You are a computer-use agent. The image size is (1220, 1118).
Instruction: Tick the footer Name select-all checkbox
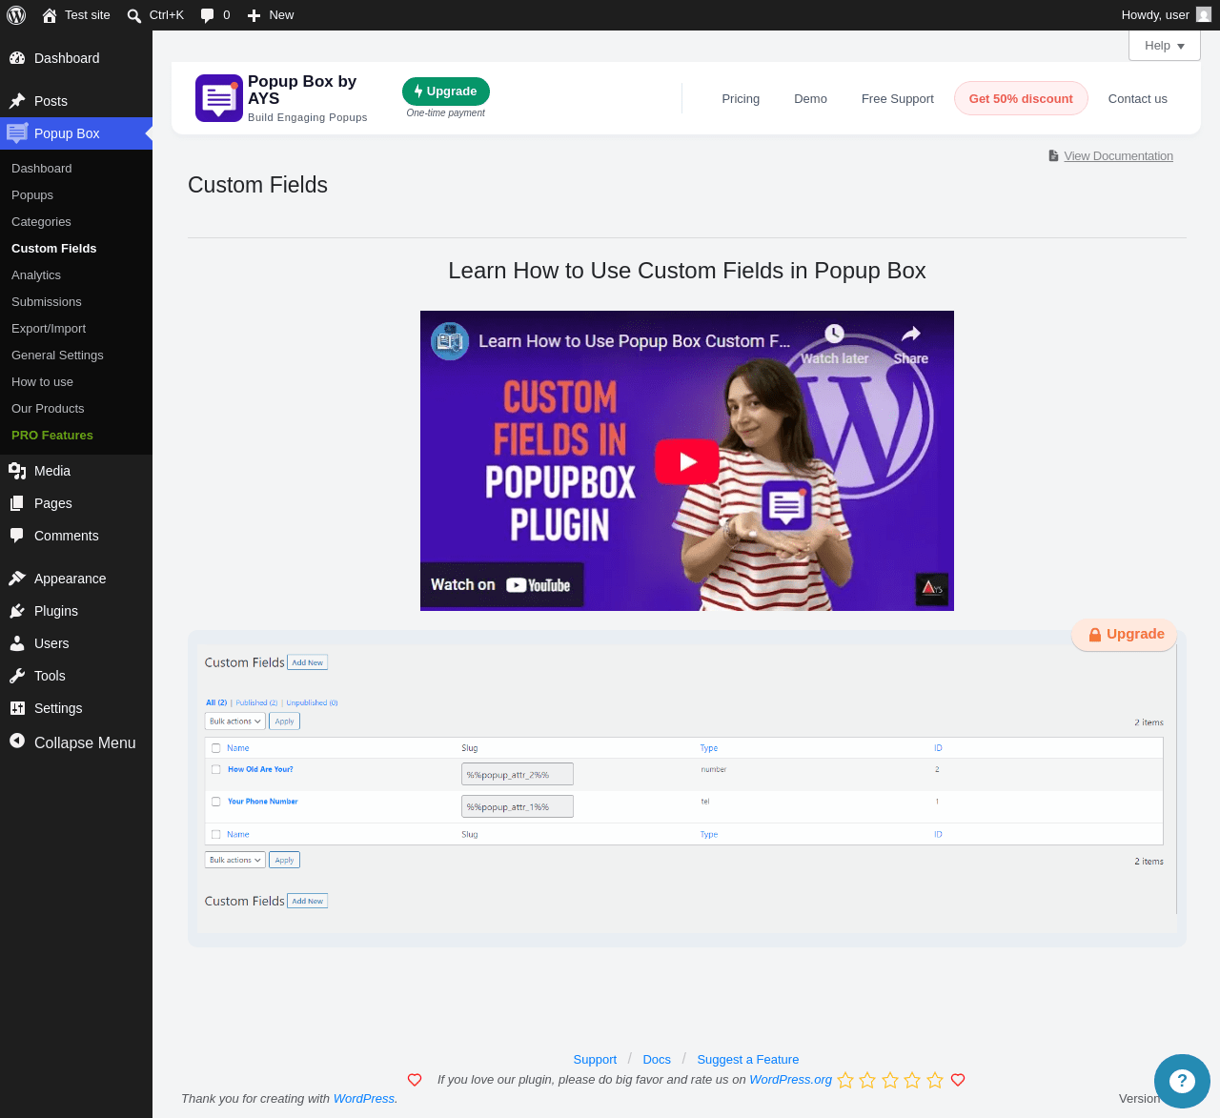(x=216, y=834)
